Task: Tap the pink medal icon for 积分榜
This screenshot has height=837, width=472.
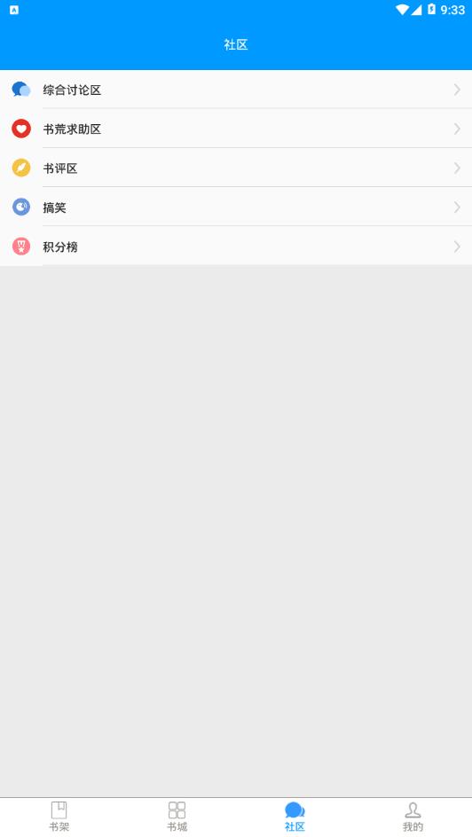Action: (x=21, y=246)
